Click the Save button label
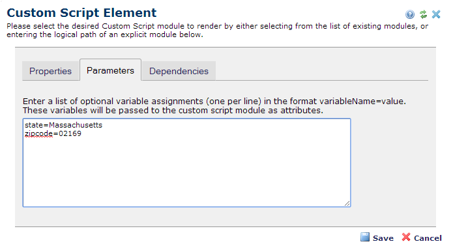 pos(383,238)
